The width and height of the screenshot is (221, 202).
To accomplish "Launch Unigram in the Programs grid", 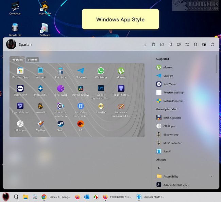I will [81, 73].
